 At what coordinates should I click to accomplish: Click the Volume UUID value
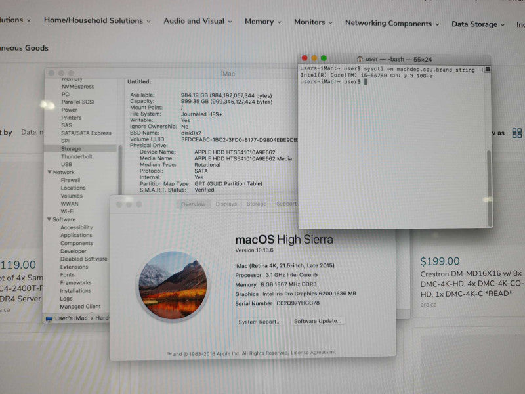[239, 139]
